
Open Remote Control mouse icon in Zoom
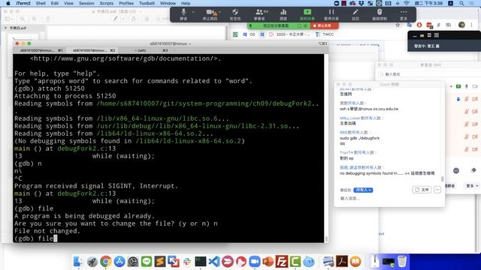click(380, 14)
